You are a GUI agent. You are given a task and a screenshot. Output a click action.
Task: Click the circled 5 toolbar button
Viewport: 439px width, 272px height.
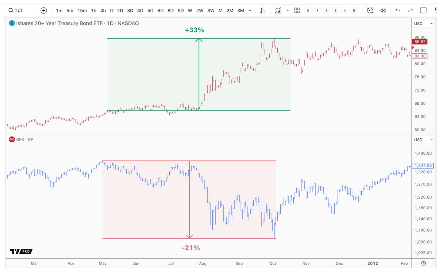[354, 10]
